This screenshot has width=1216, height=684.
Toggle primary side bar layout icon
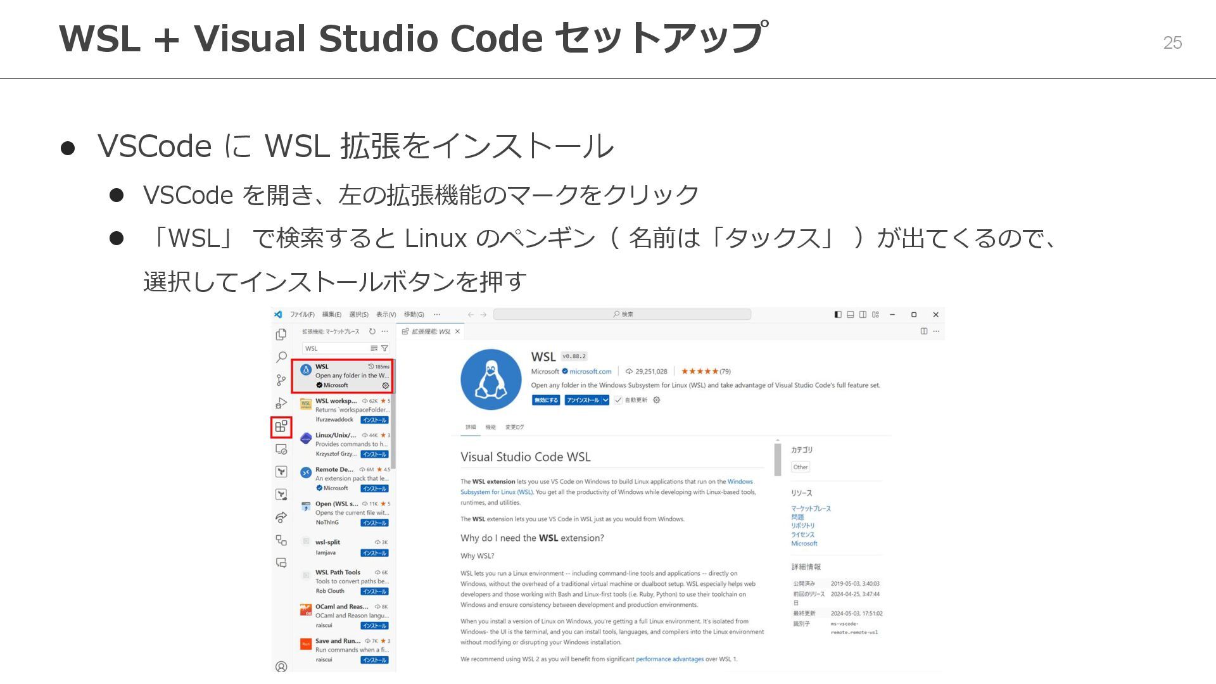click(838, 314)
